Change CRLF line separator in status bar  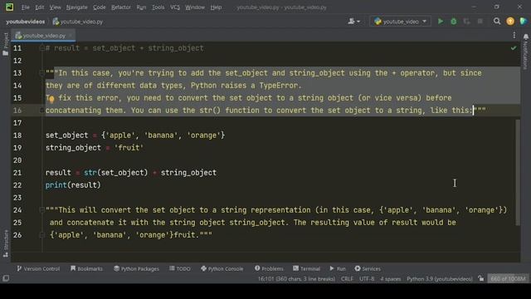tap(347, 279)
